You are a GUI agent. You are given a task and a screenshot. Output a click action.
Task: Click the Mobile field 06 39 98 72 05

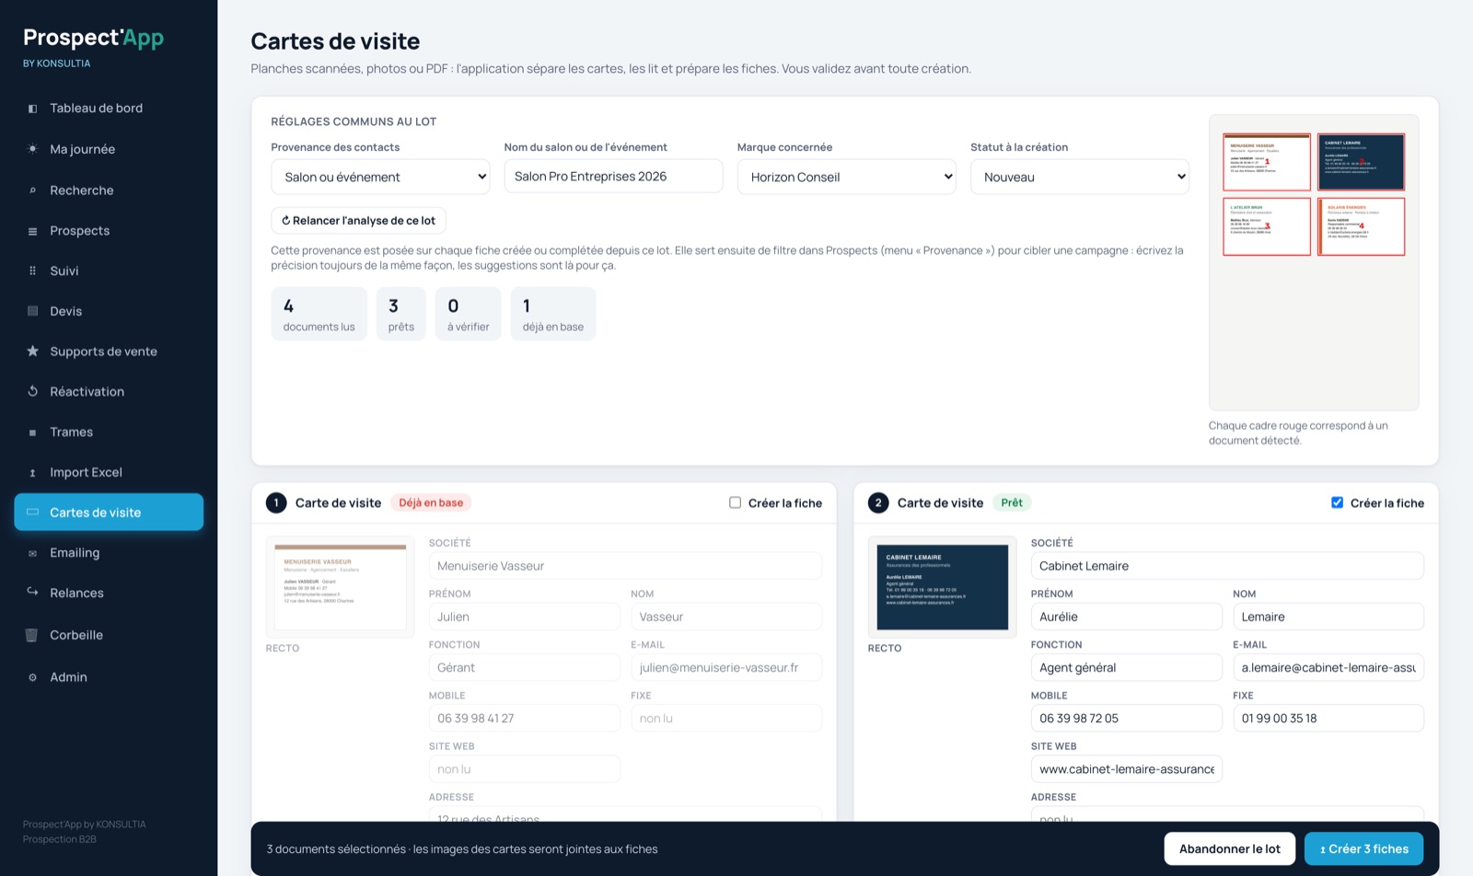[x=1126, y=718]
